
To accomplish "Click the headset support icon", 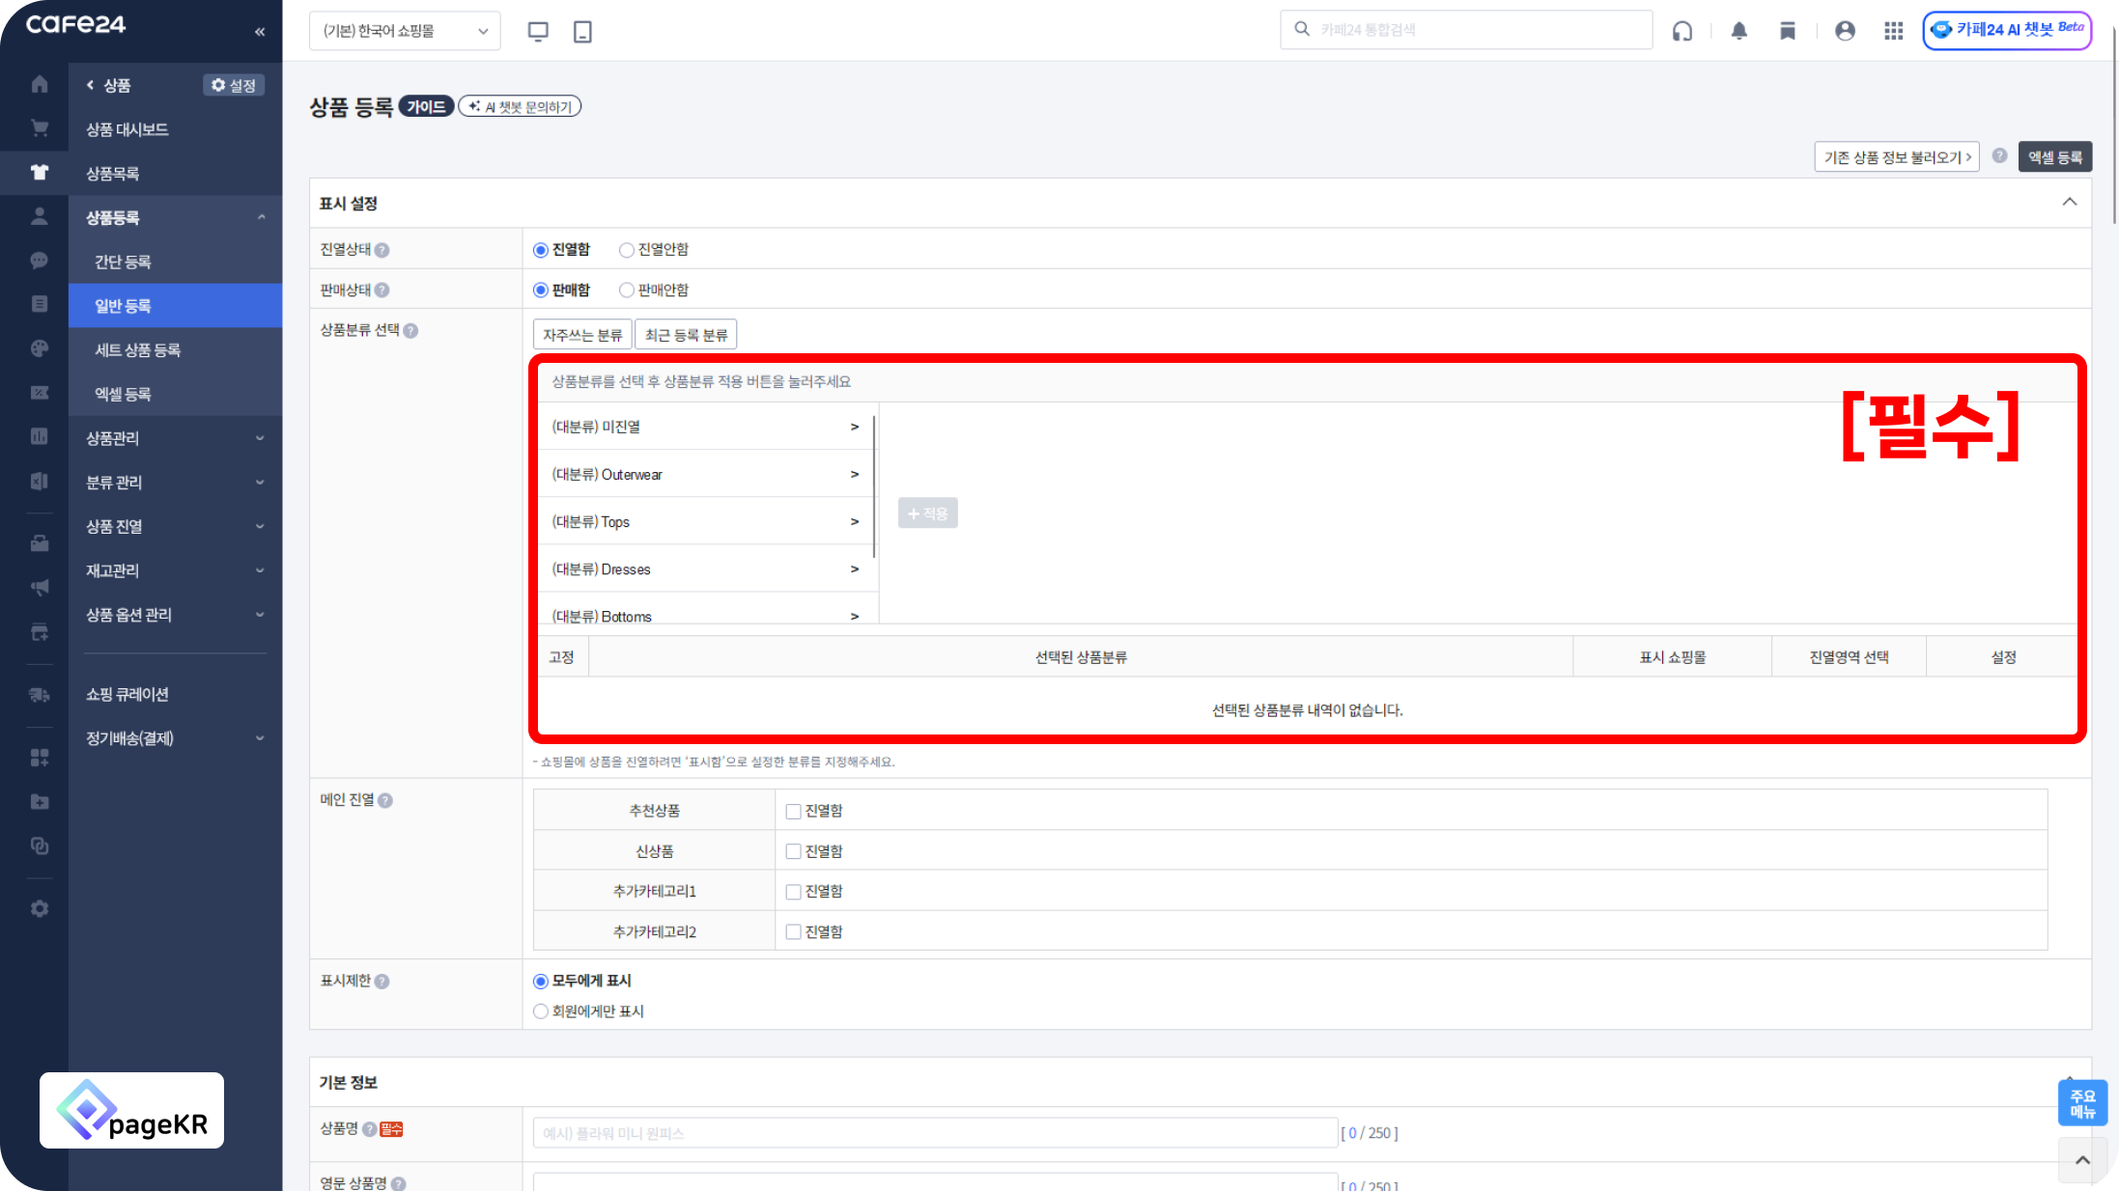I will [x=1682, y=31].
